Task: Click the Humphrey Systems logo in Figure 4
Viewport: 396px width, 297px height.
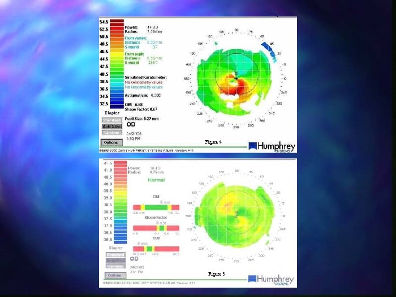Action: tap(272, 147)
